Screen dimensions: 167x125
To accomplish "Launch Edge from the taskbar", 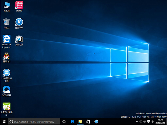I will (x=72, y=122).
